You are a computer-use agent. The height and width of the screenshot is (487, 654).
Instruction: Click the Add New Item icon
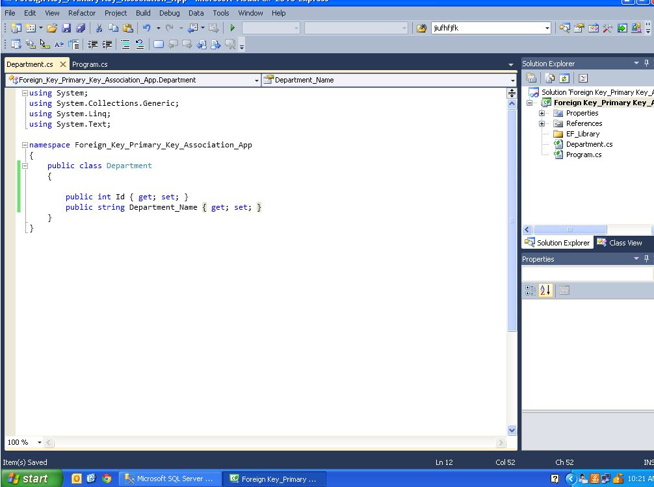point(31,28)
